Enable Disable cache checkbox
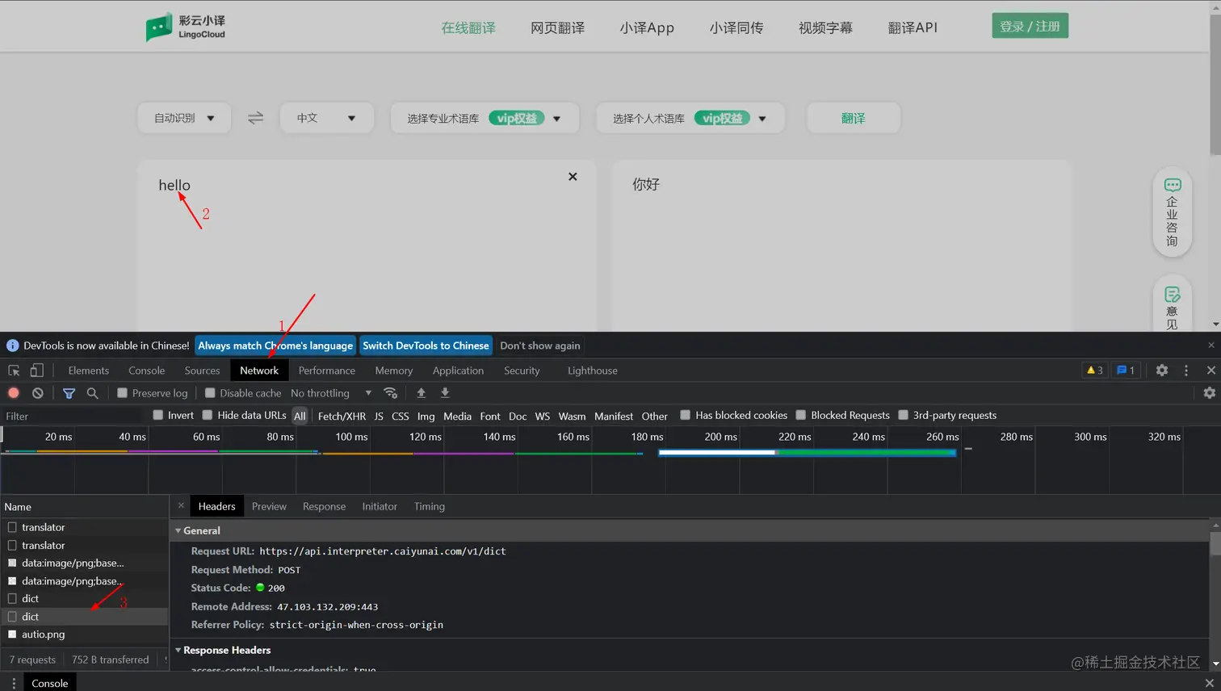Viewport: 1221px width, 691px height. [x=210, y=393]
